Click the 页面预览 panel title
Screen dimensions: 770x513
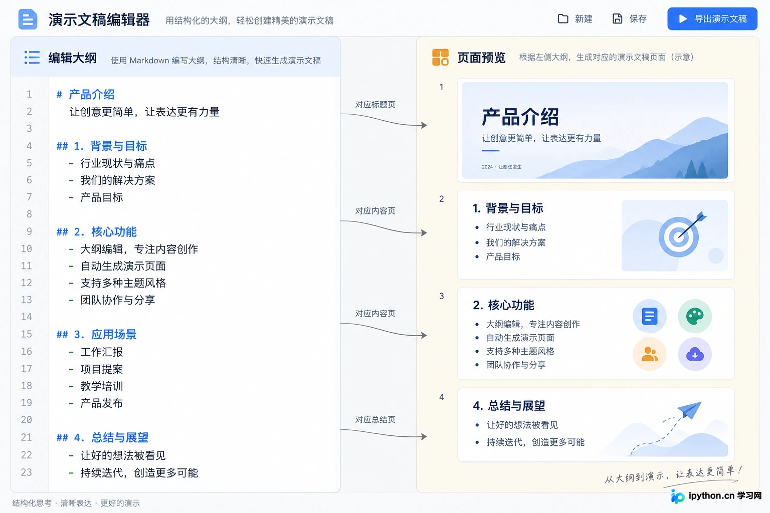(481, 58)
